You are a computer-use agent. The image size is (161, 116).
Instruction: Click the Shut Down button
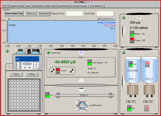click(x=44, y=13)
